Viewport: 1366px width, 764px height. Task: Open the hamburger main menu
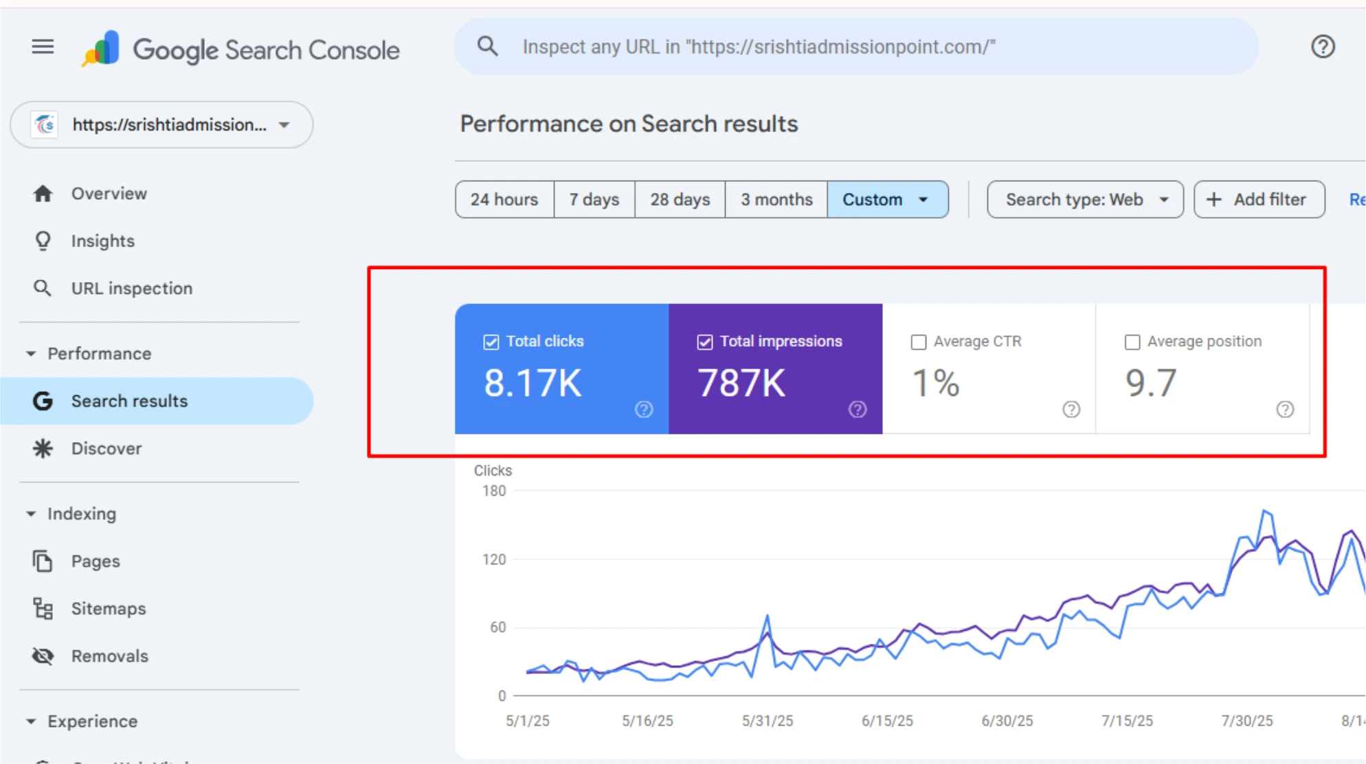click(43, 47)
